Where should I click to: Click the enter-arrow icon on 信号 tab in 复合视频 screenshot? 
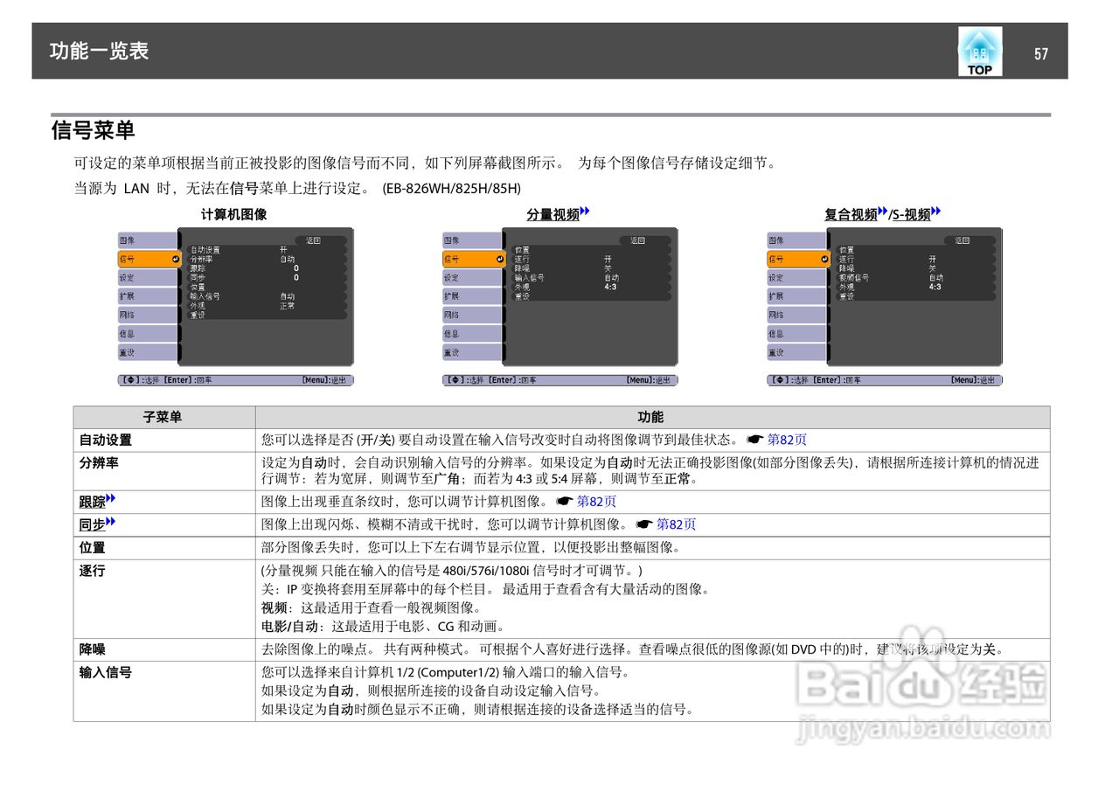click(x=825, y=260)
